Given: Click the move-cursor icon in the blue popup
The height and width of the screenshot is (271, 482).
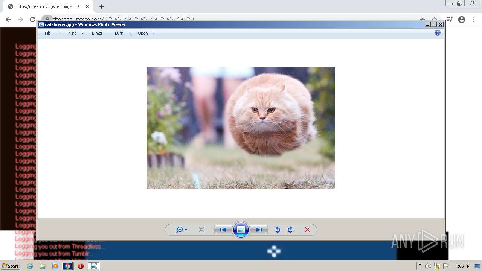Looking at the screenshot, I should [x=274, y=251].
